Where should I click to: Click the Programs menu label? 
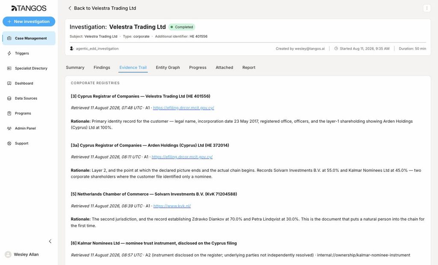coord(23,113)
